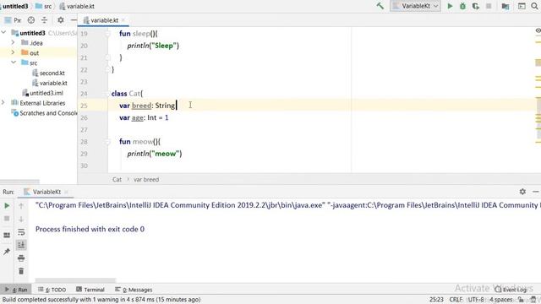Rerun VariableKt in the Run panel
This screenshot has width=541, height=304.
[x=7, y=206]
